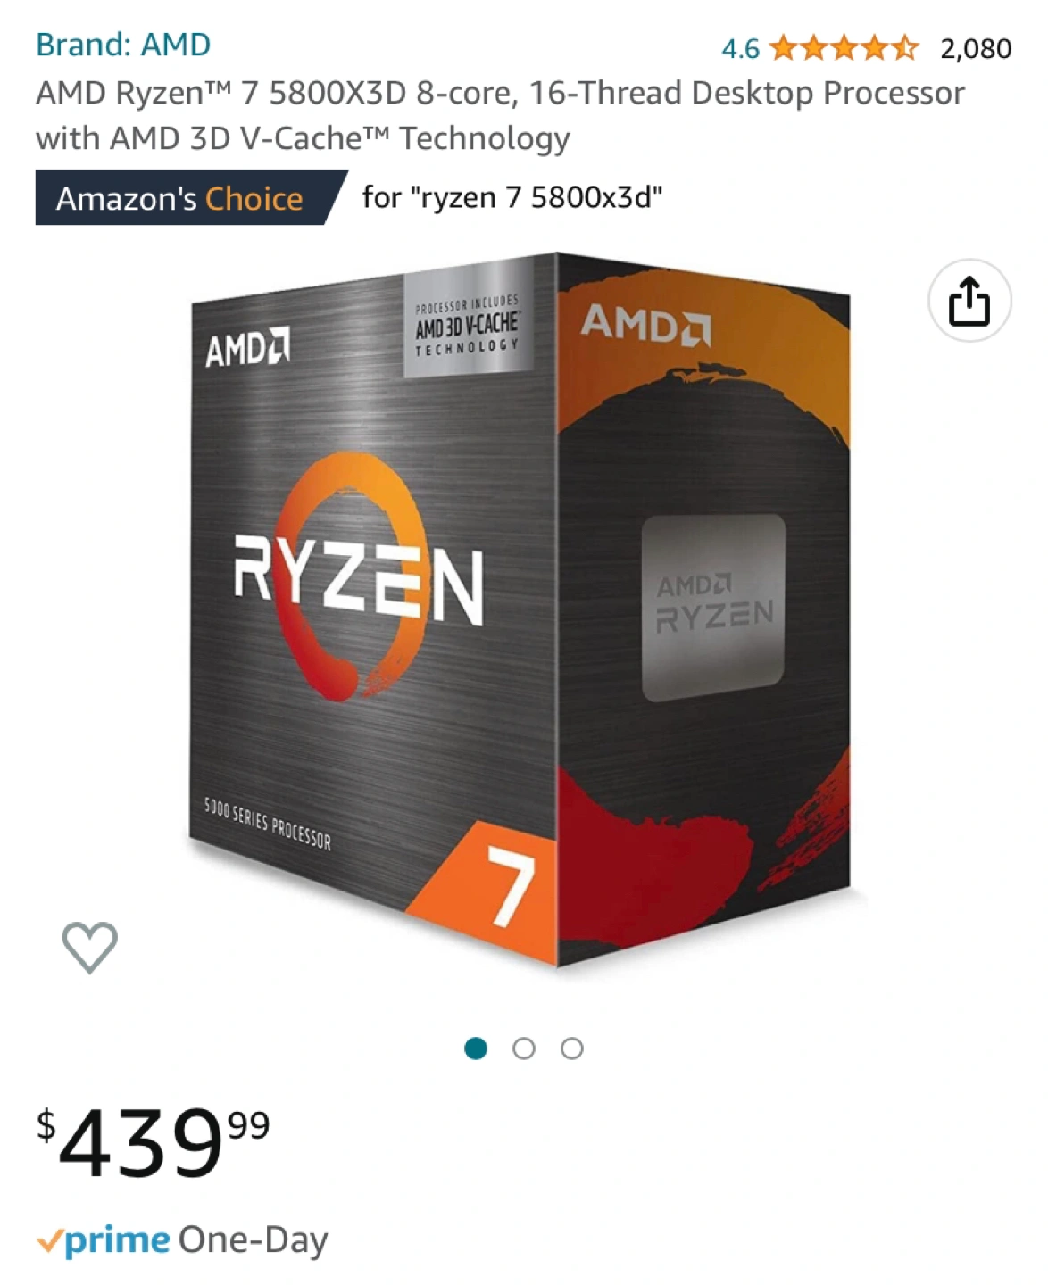1048x1285 pixels.
Task: Tap the $439.99 price
Action: (x=153, y=1141)
